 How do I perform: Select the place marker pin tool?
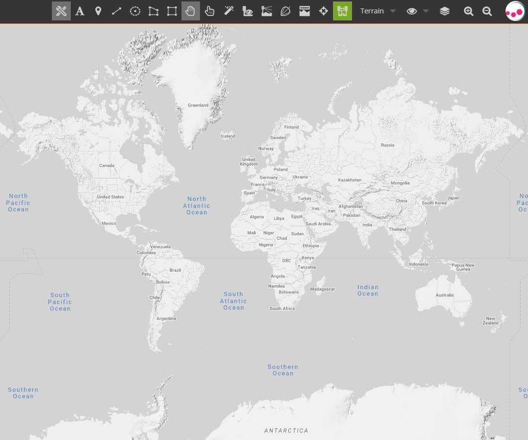click(x=98, y=11)
